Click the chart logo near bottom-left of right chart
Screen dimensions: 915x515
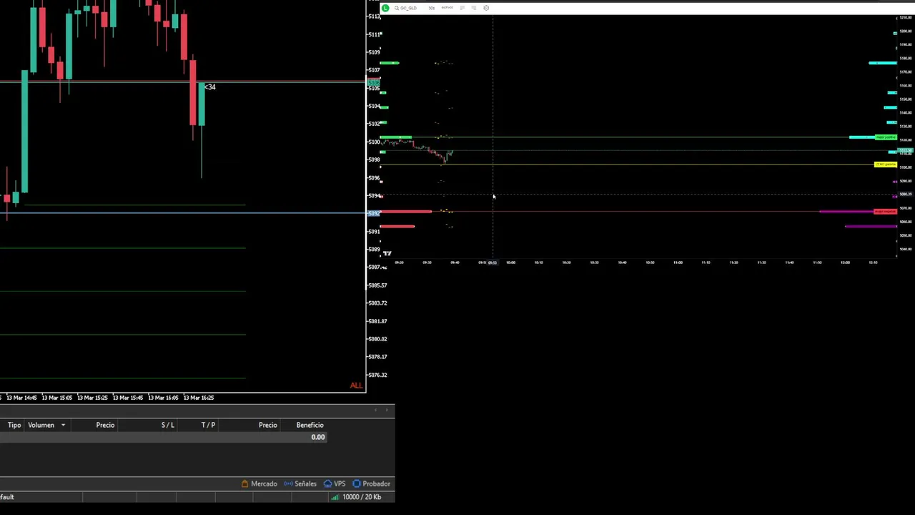pyautogui.click(x=387, y=253)
